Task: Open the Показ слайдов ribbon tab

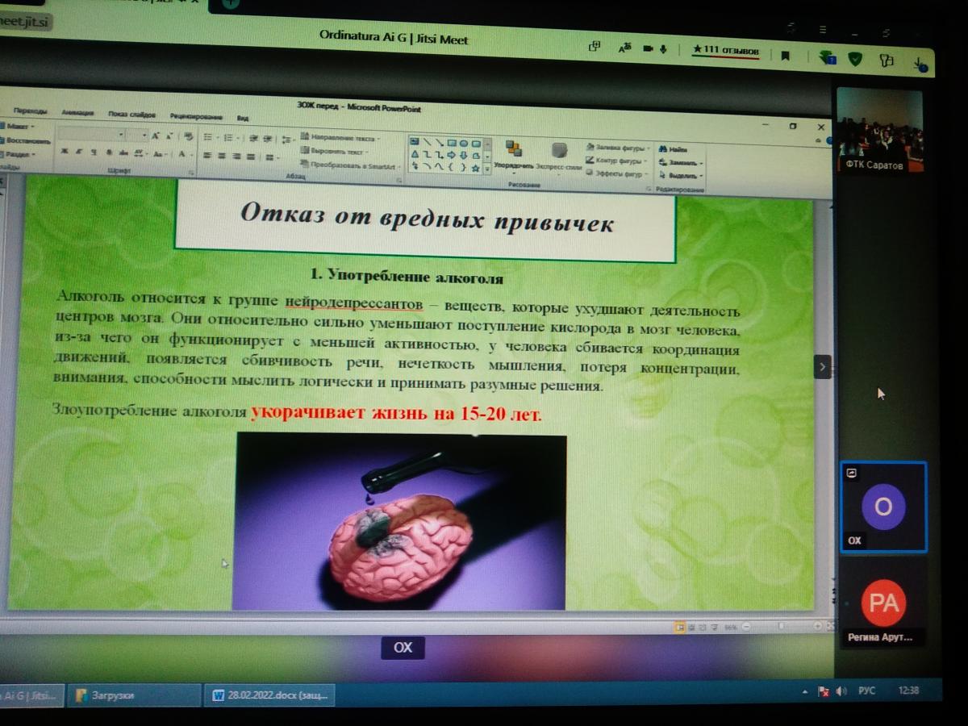Action: [131, 115]
